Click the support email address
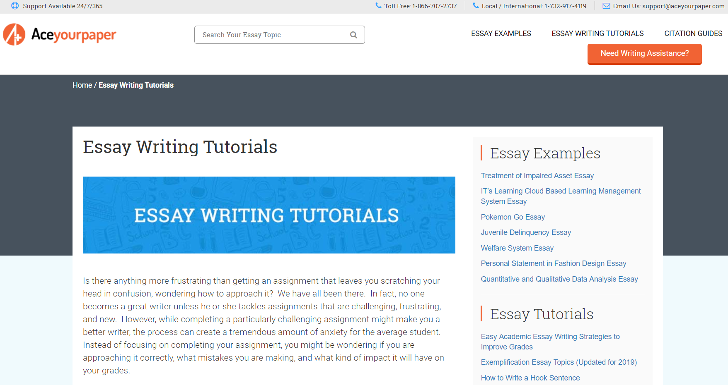 click(683, 6)
